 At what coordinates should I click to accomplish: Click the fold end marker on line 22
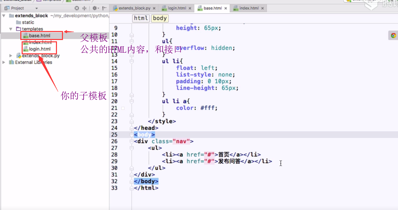(x=132, y=115)
